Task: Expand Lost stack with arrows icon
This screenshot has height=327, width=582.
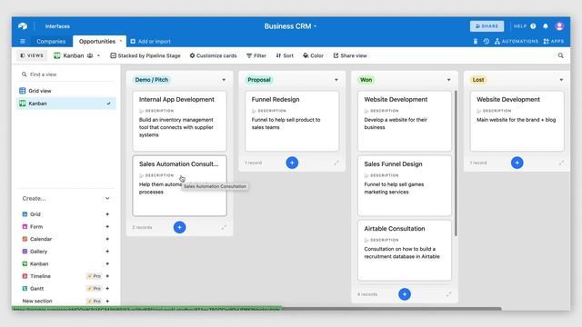Action: point(561,163)
